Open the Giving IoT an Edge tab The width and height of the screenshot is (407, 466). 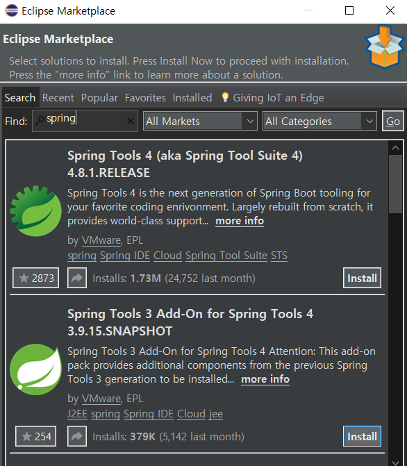point(273,97)
